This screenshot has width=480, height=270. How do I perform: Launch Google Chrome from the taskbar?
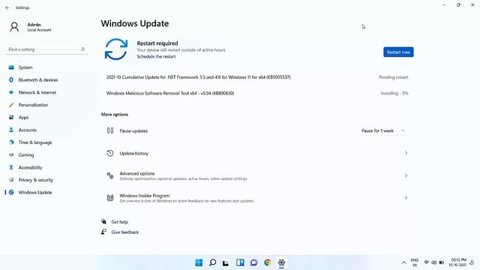coord(268,262)
